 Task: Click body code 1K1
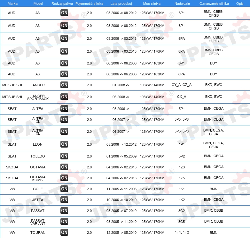pyautogui.click(x=182, y=189)
